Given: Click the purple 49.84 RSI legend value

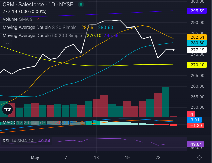Looking at the screenshot, I should [x=44, y=141].
